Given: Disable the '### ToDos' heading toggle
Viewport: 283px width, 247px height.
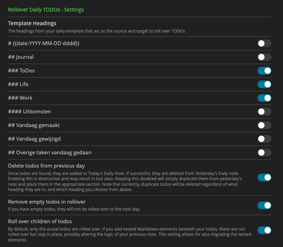Looking at the screenshot, I should (x=264, y=71).
